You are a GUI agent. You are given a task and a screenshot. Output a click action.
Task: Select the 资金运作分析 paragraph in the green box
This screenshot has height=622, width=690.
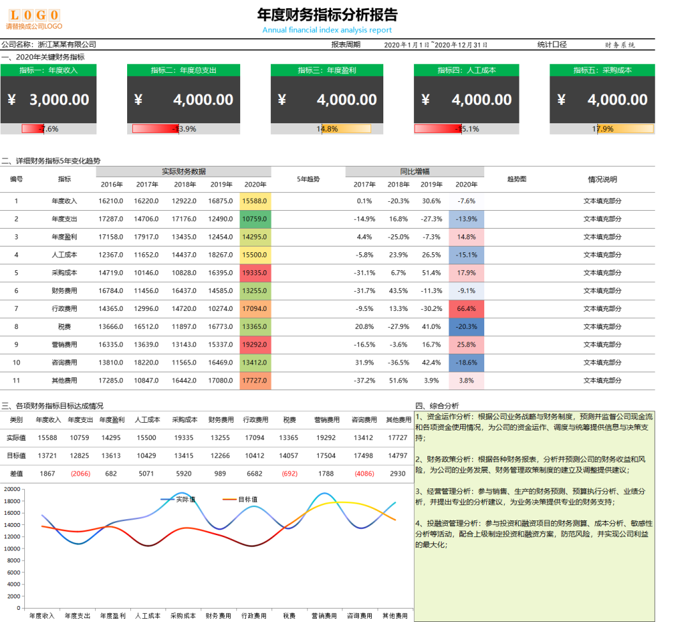coord(533,427)
